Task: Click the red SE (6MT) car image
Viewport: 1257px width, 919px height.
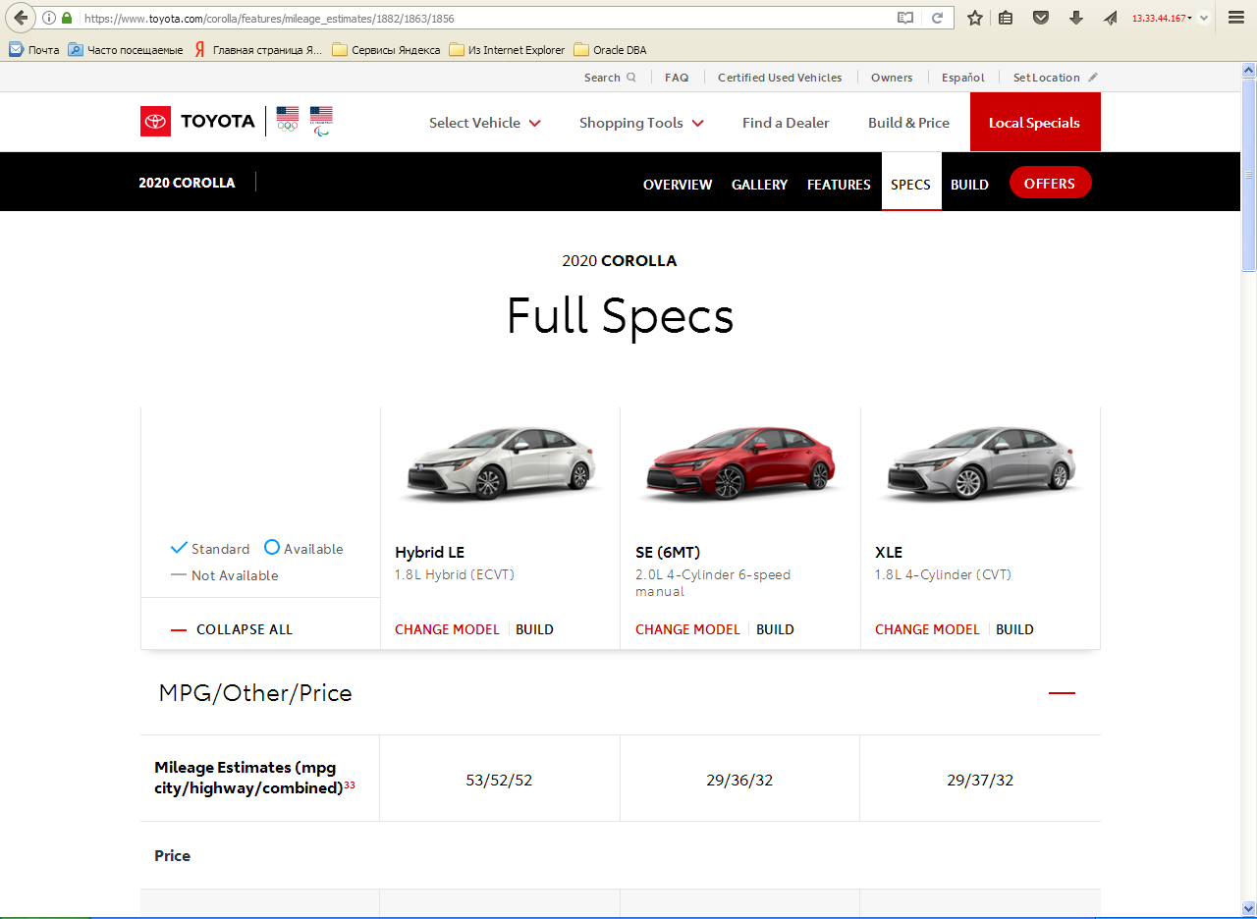Action: click(740, 464)
